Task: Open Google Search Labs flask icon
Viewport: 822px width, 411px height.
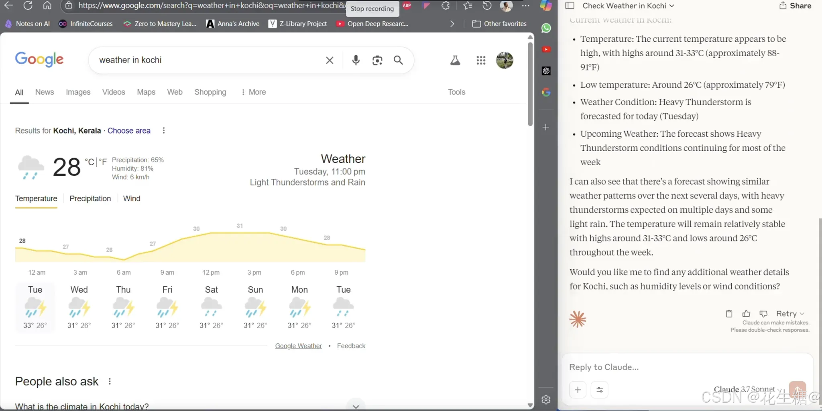Action: tap(455, 60)
